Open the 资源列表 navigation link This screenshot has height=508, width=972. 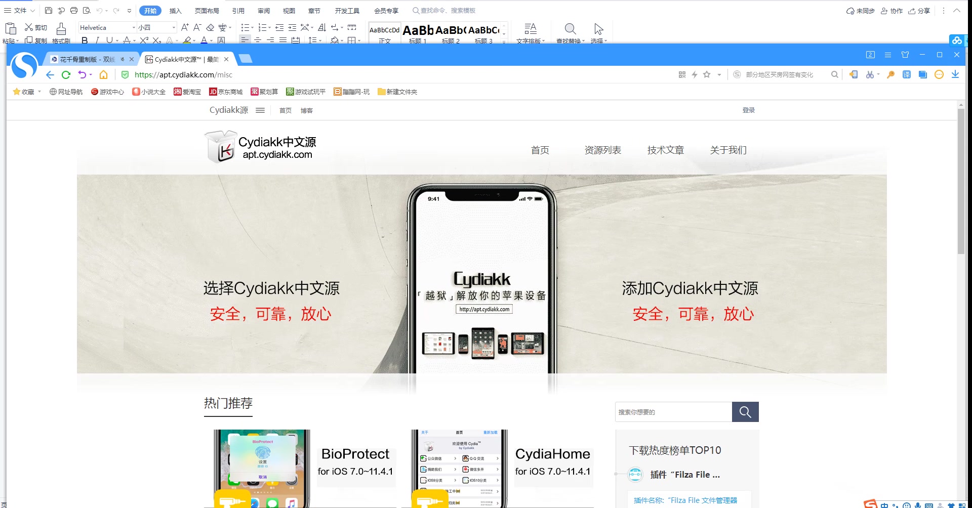click(602, 150)
